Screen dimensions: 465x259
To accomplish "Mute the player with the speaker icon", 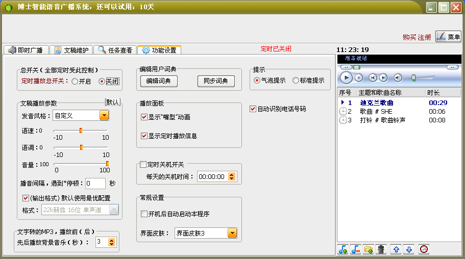I will click(398, 78).
